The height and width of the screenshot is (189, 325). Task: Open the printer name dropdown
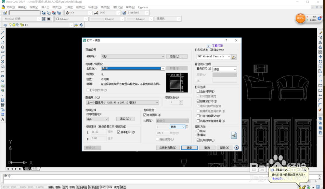click(x=133, y=68)
